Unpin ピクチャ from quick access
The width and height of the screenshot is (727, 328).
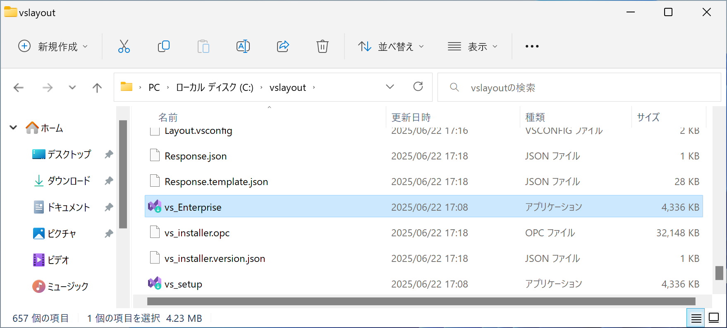pos(109,234)
